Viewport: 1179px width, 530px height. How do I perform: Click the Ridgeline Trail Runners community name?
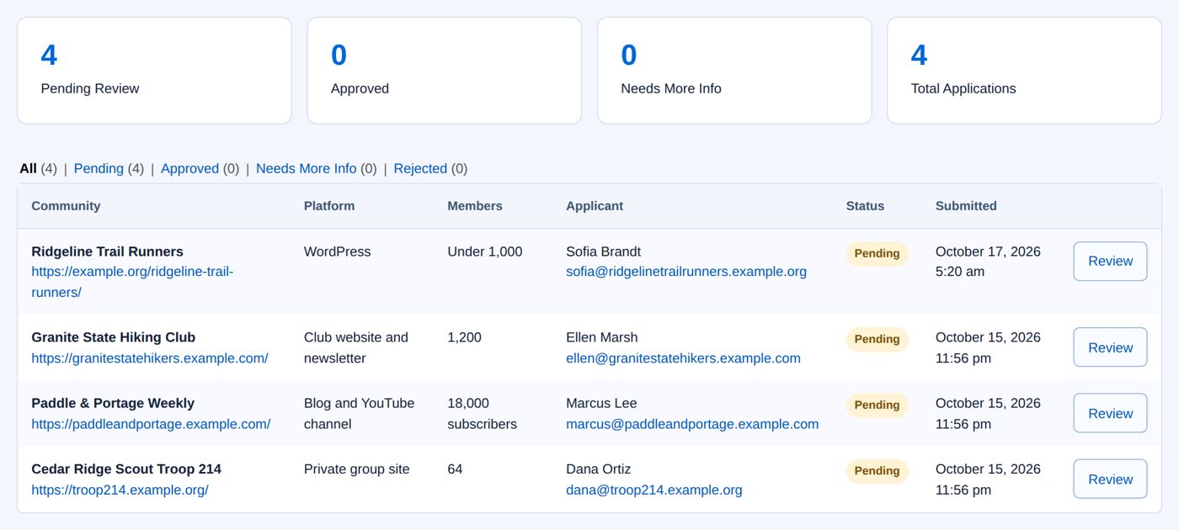coord(107,252)
